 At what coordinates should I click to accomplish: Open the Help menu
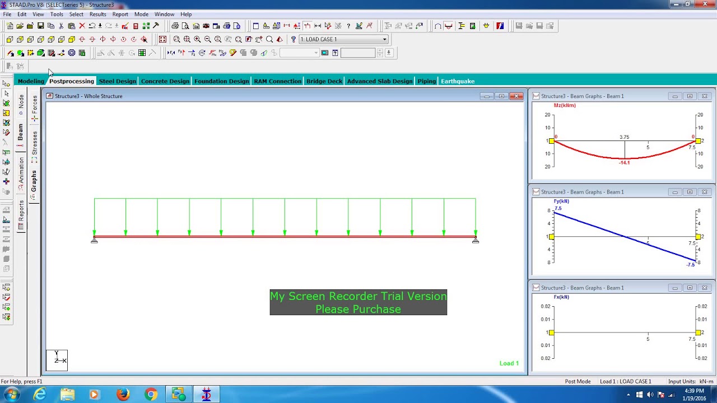pyautogui.click(x=186, y=14)
